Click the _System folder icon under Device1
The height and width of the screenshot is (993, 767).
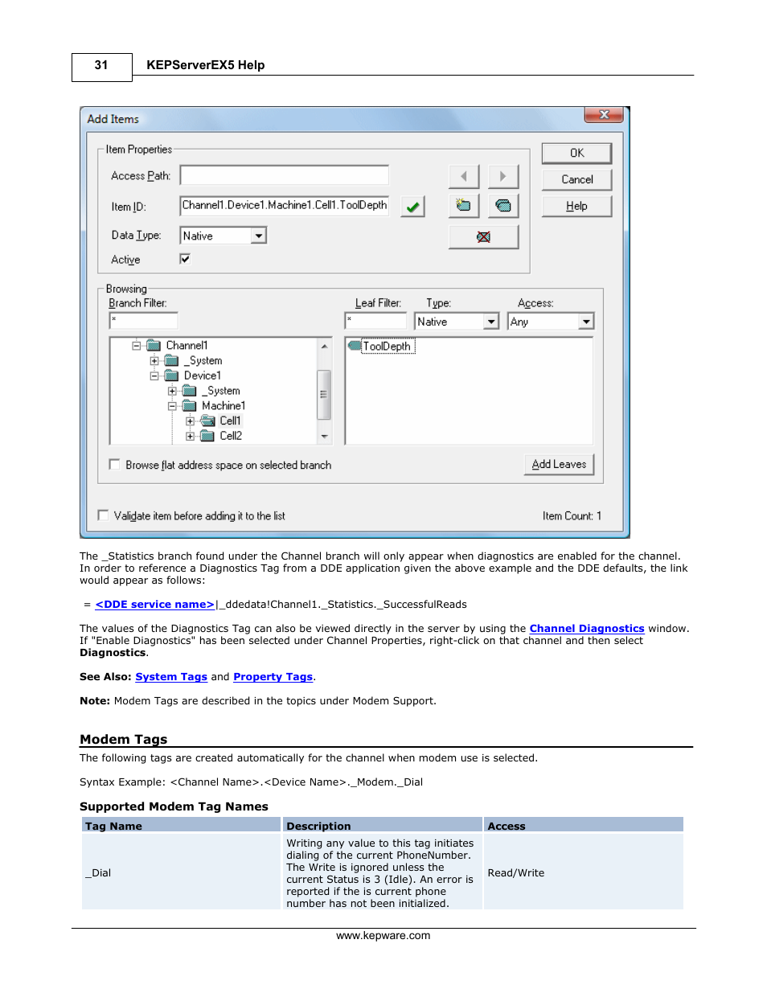coord(190,391)
